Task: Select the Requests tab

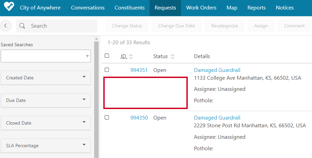Action: (165, 8)
